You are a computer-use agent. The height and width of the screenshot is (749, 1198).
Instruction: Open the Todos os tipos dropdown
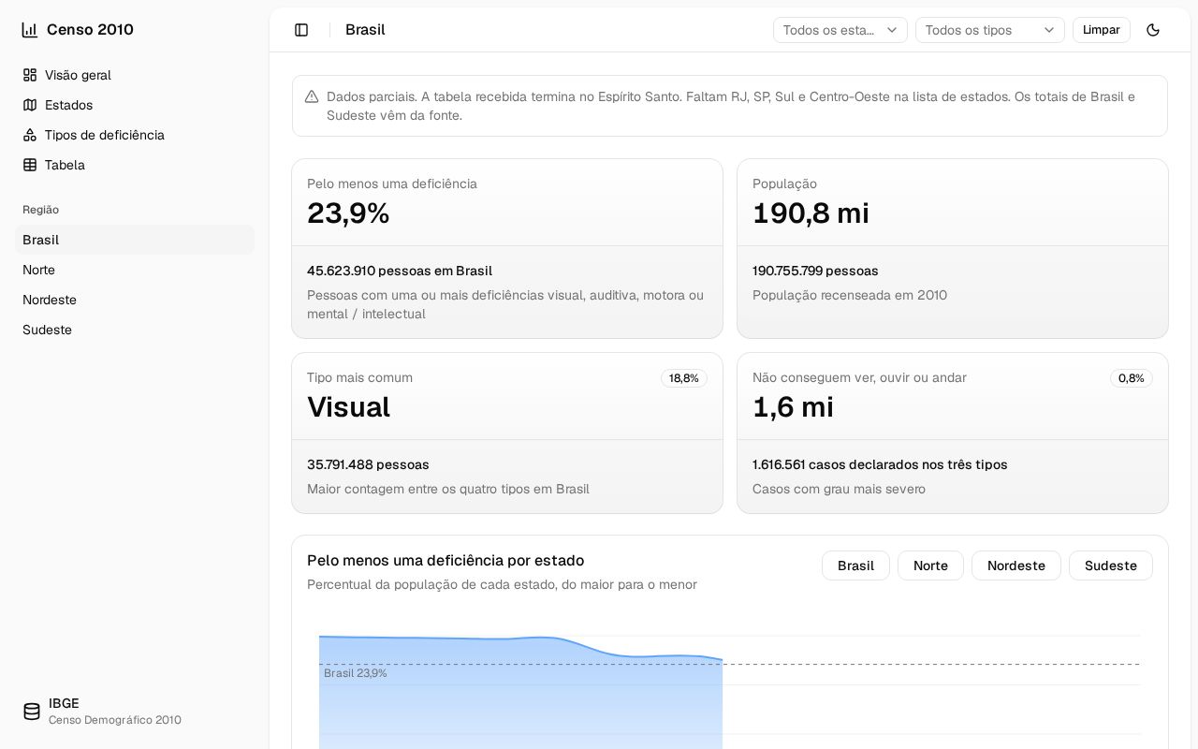pos(990,30)
